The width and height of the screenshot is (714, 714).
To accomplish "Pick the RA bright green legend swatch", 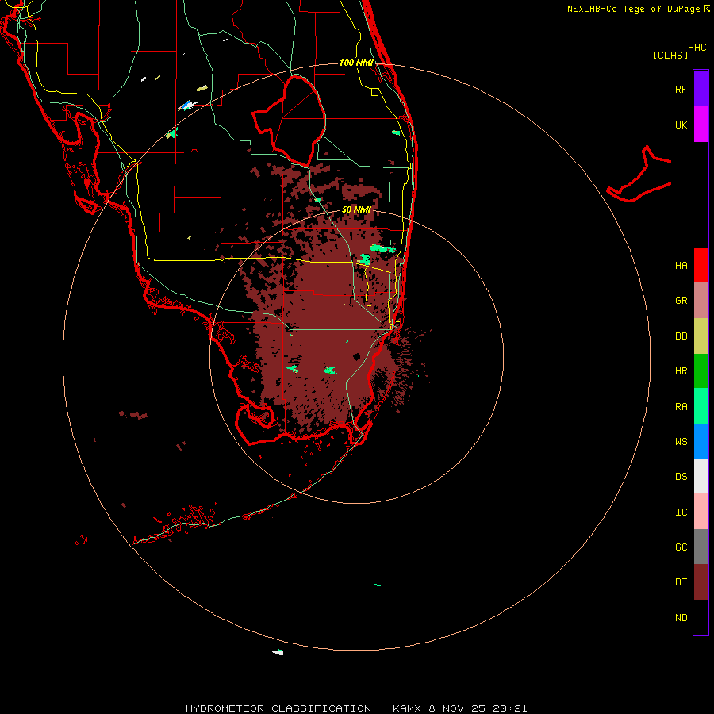I will point(701,406).
